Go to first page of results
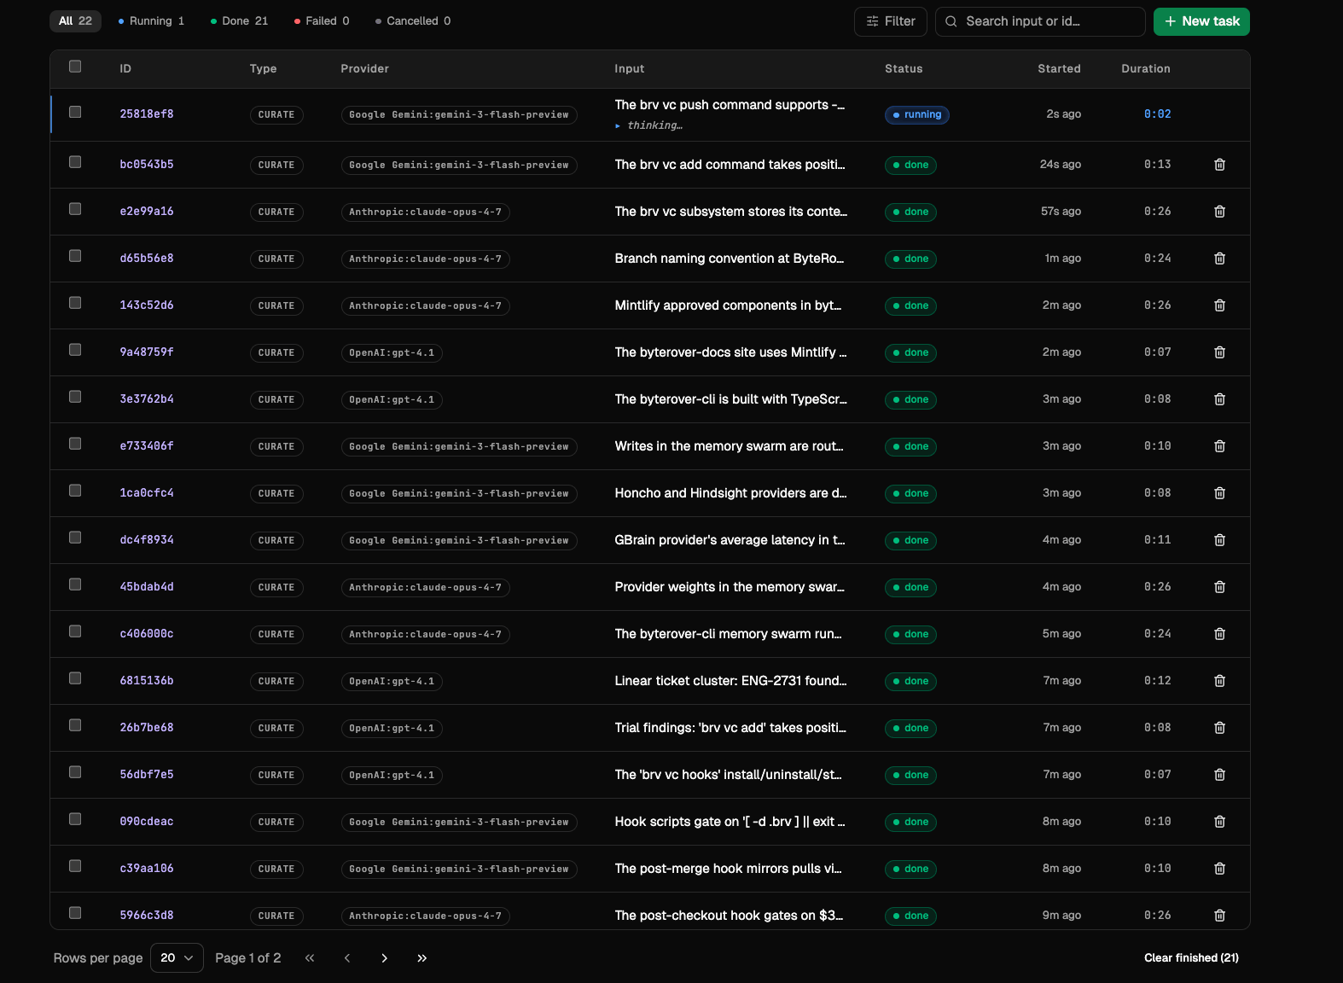The width and height of the screenshot is (1343, 983). coord(310,958)
